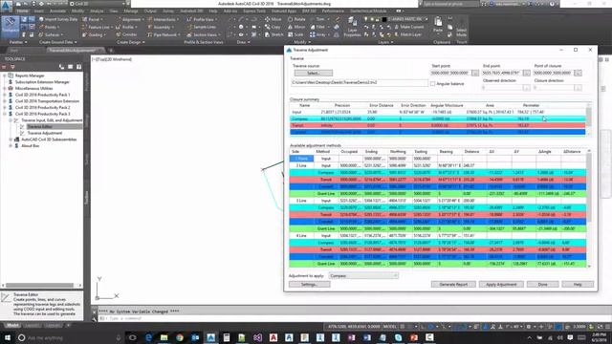Image resolution: width=612 pixels, height=344 pixels.
Task: Click the Closure summary vertical scrollbar
Action: tap(589, 119)
